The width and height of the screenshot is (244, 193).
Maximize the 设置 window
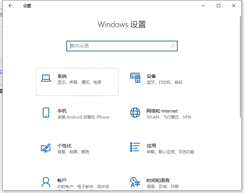point(219,6)
